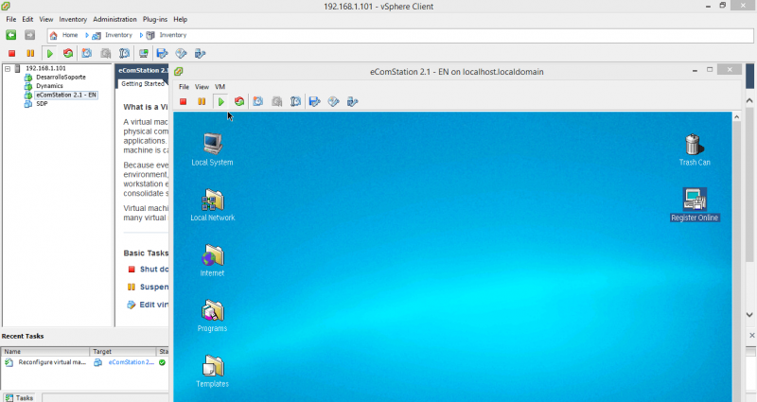This screenshot has height=402, width=757.
Task: Click Reset icon in console window toolbar
Action: point(239,102)
